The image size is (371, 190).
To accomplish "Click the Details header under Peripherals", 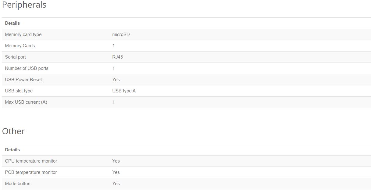I will pos(12,23).
